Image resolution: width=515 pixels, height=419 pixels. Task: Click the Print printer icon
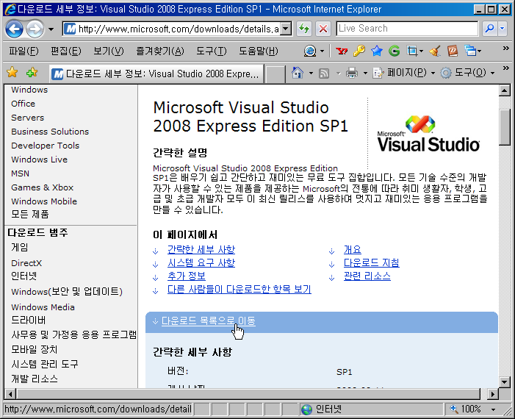[352, 73]
